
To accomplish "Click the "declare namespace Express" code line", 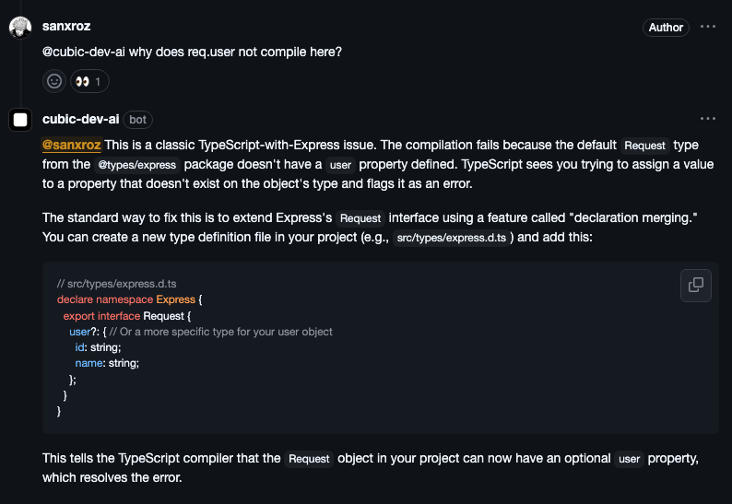I will (128, 299).
